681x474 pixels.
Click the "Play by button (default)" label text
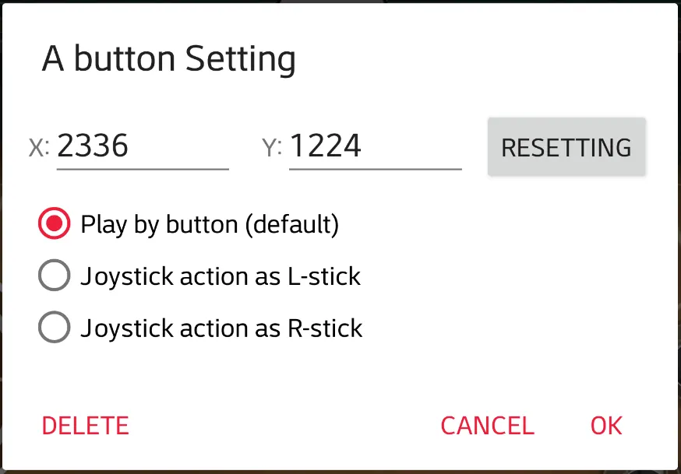tap(209, 225)
